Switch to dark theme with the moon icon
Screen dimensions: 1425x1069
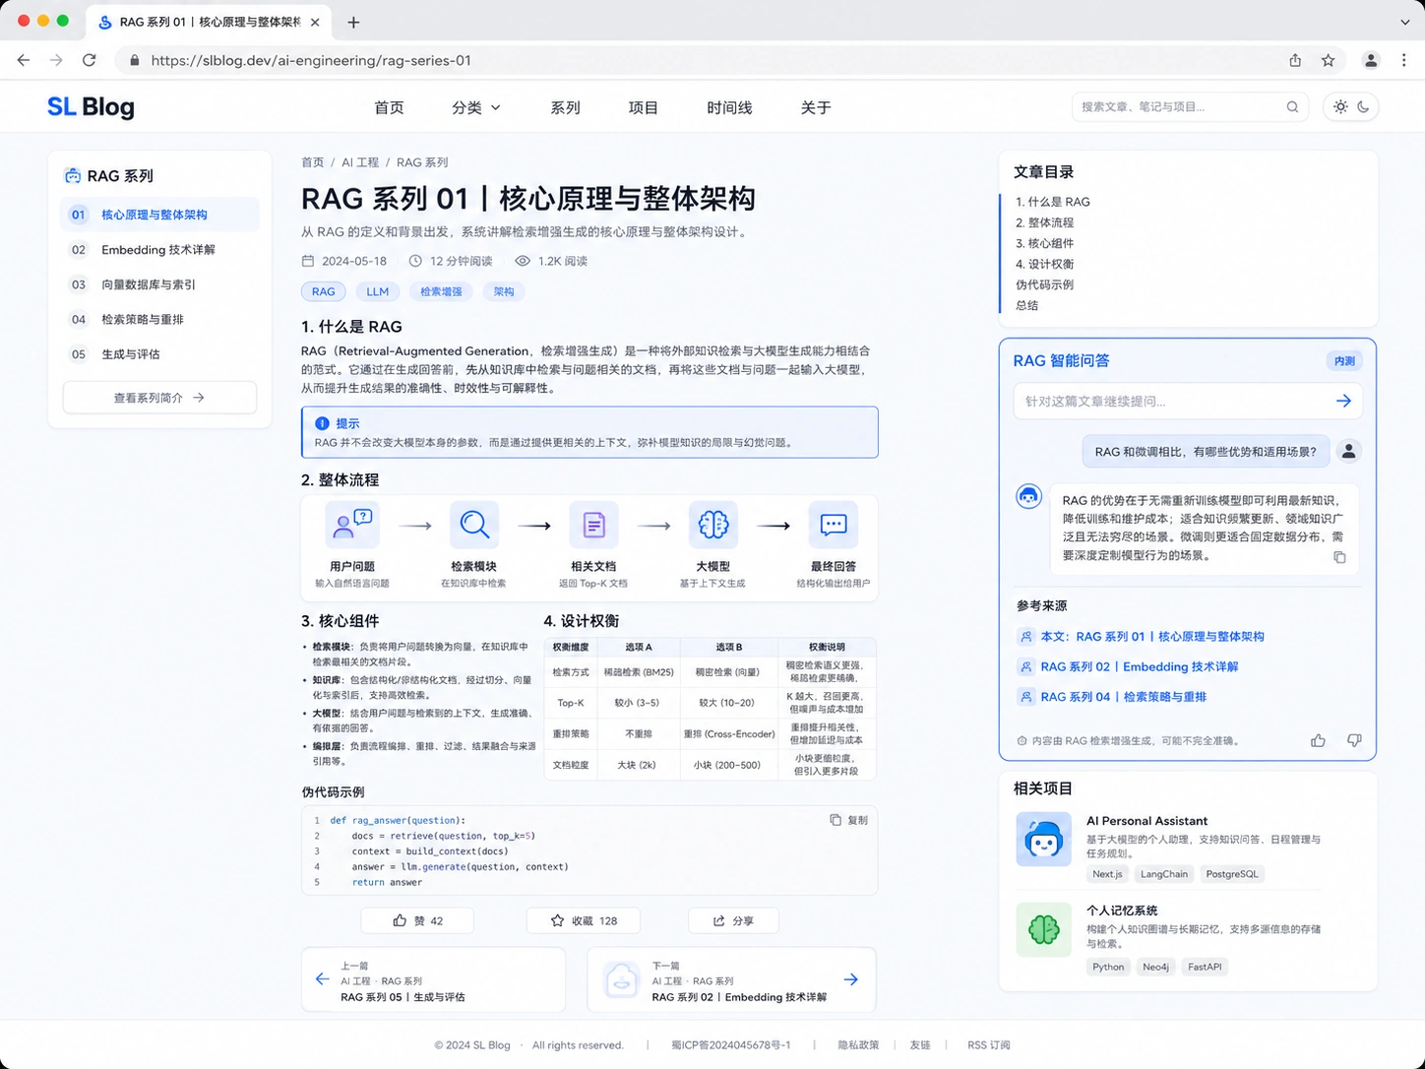1363,107
